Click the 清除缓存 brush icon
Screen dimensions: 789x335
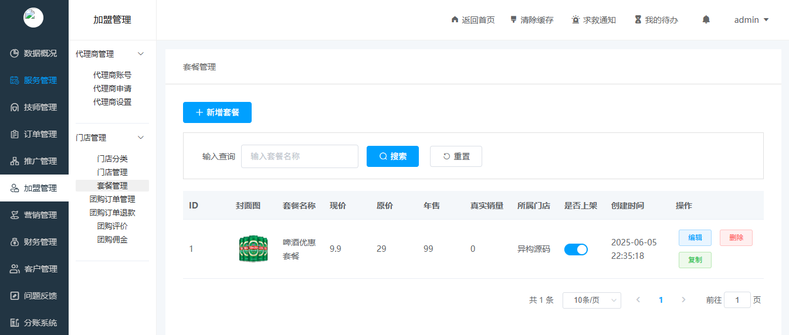pos(514,20)
